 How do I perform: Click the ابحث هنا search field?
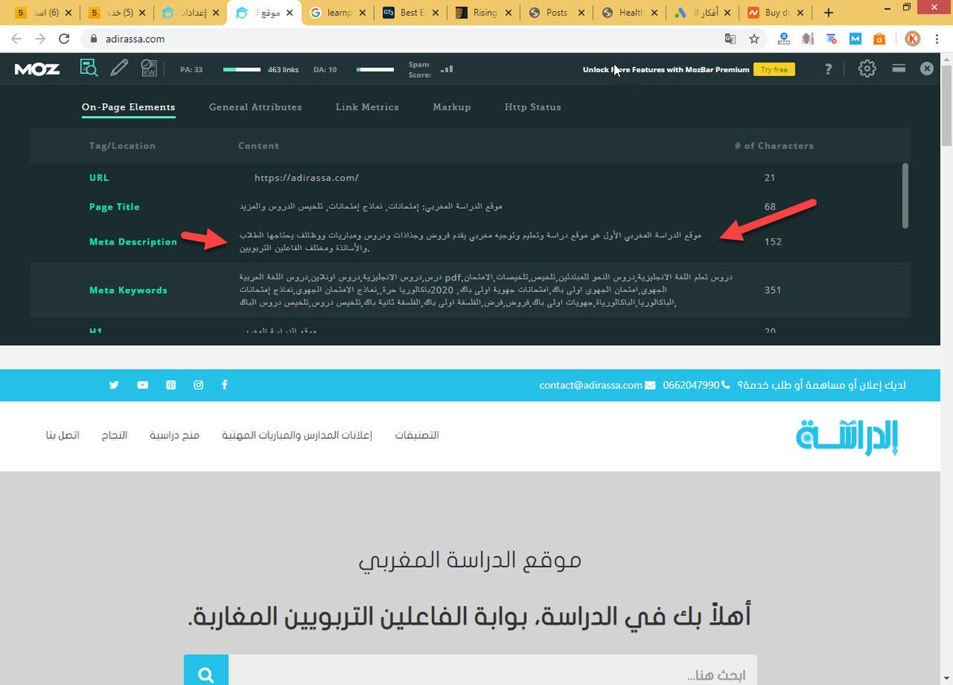492,671
